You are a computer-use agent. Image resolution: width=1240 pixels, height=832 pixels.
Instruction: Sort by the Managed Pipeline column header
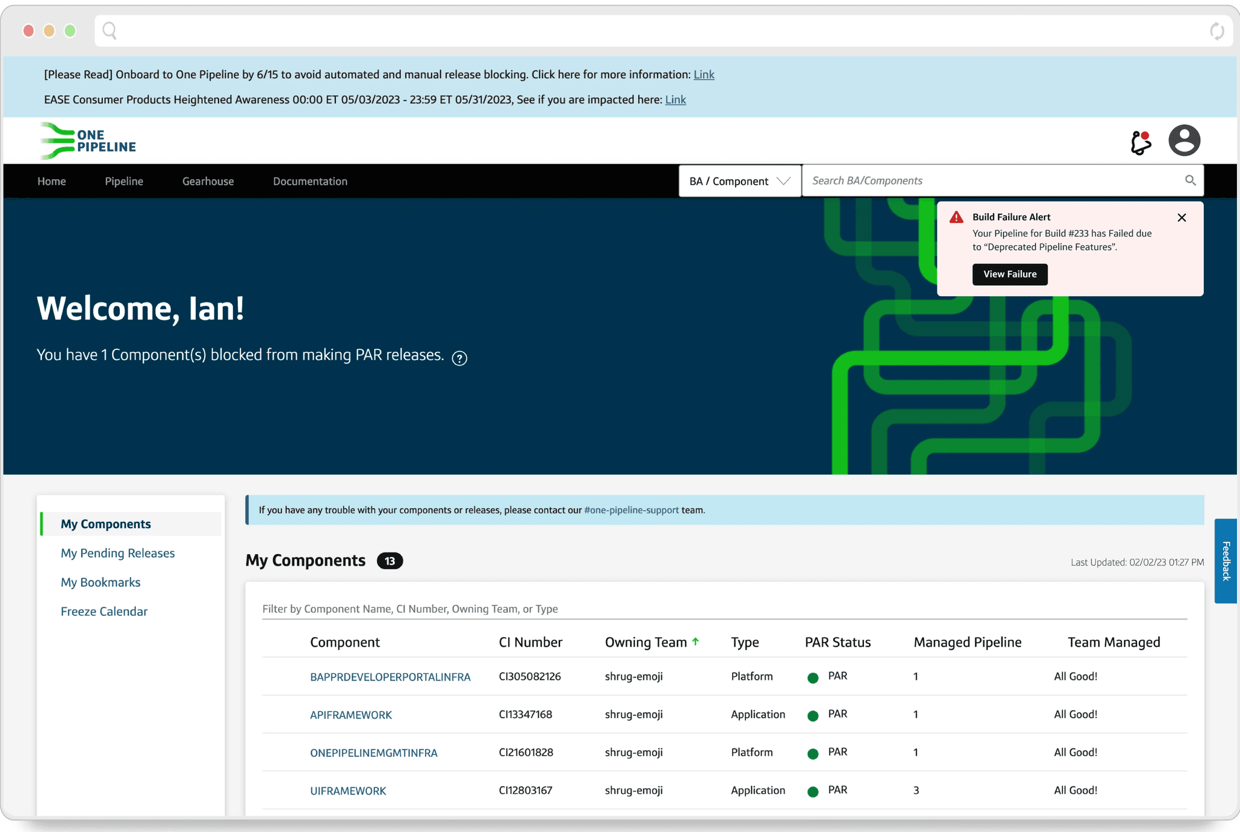coord(967,642)
